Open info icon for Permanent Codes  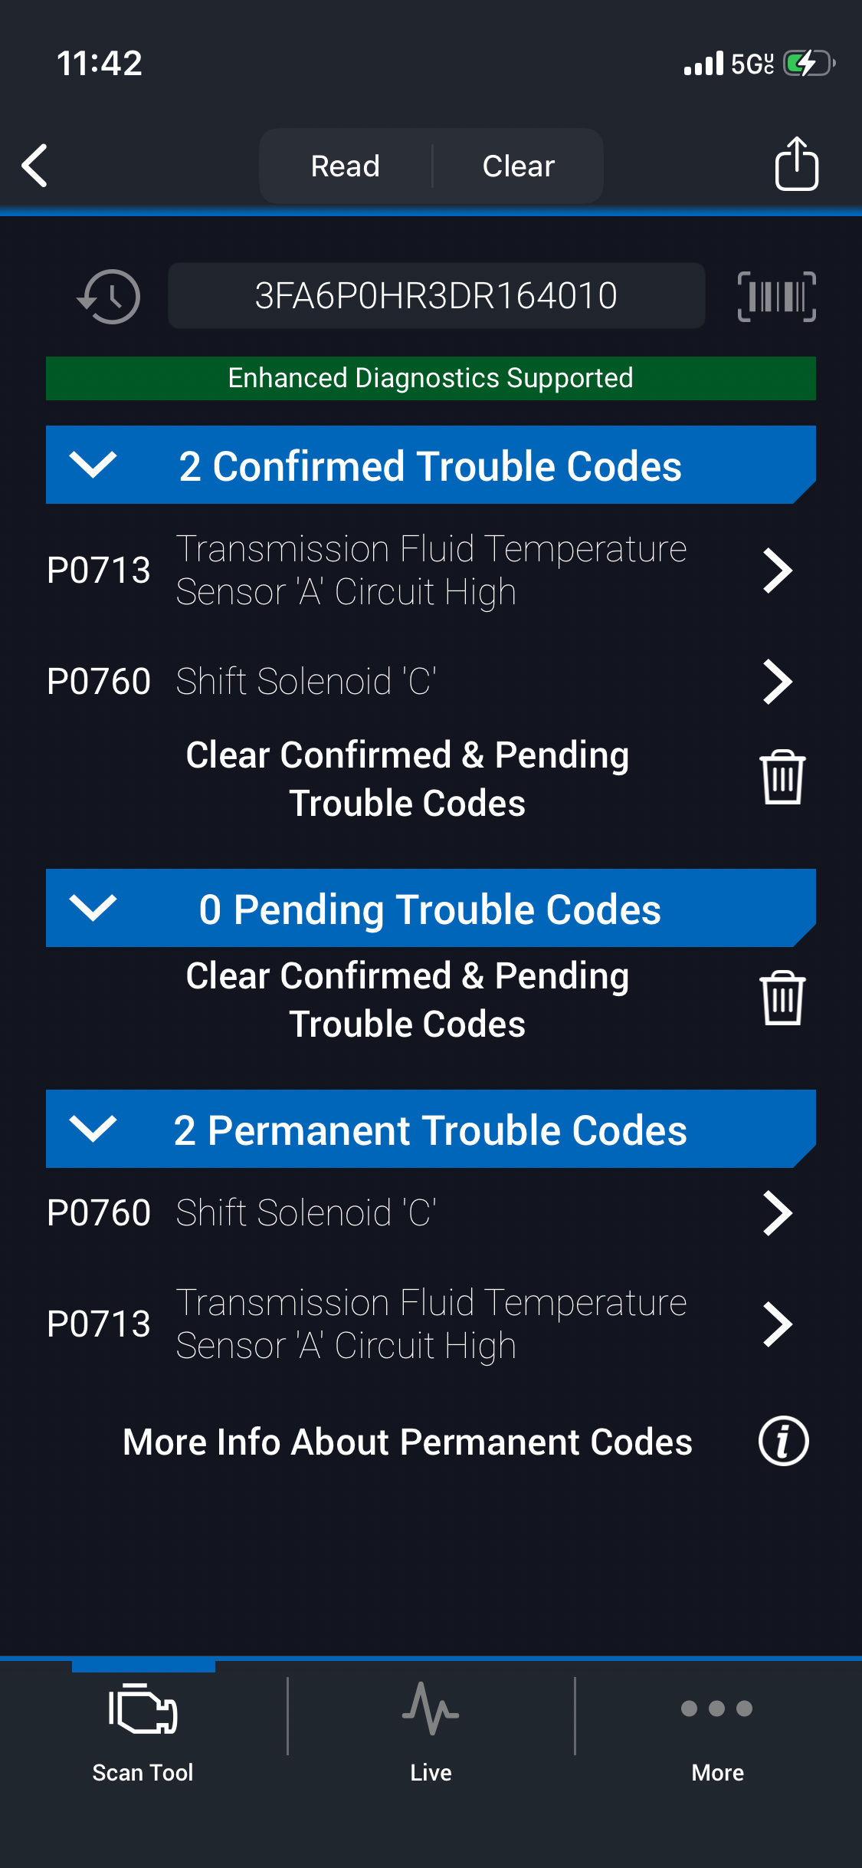[x=783, y=1441]
